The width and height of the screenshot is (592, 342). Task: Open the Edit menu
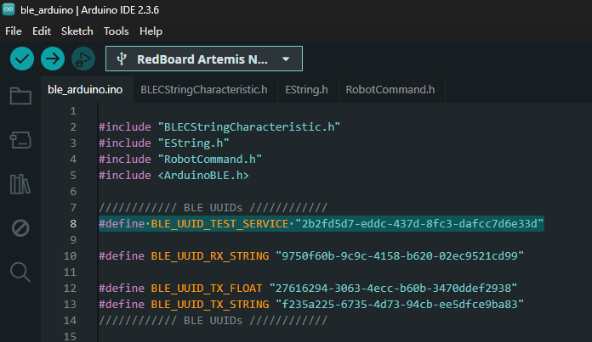click(42, 31)
